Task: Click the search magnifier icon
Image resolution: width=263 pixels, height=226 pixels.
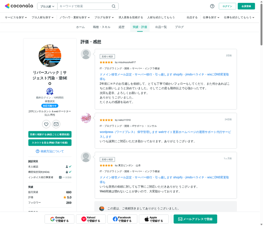Action: 114,6
